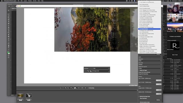
Task: Open the Apple menu
Action: coord(2,1)
